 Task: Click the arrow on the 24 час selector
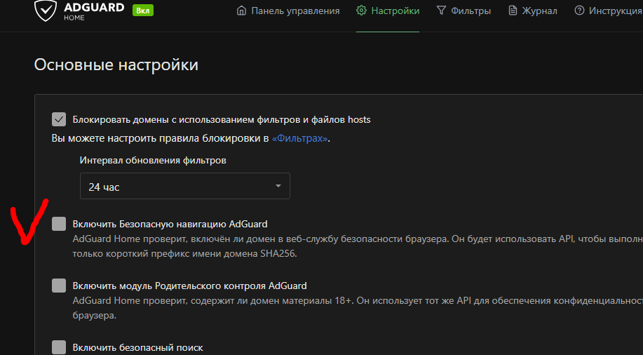(278, 187)
